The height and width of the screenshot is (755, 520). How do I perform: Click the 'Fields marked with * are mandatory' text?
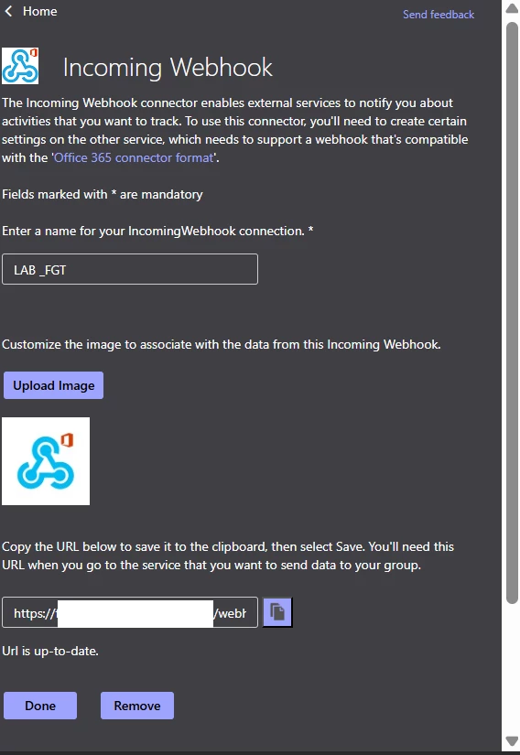[x=103, y=195]
